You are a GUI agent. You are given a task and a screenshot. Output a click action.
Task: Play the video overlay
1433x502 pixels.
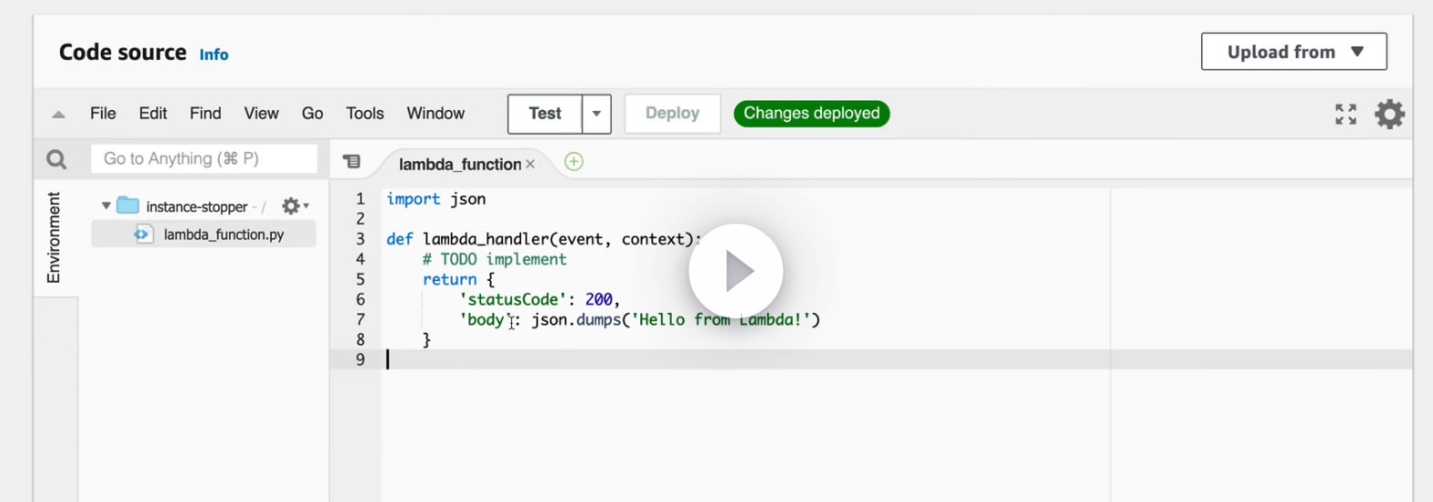736,271
